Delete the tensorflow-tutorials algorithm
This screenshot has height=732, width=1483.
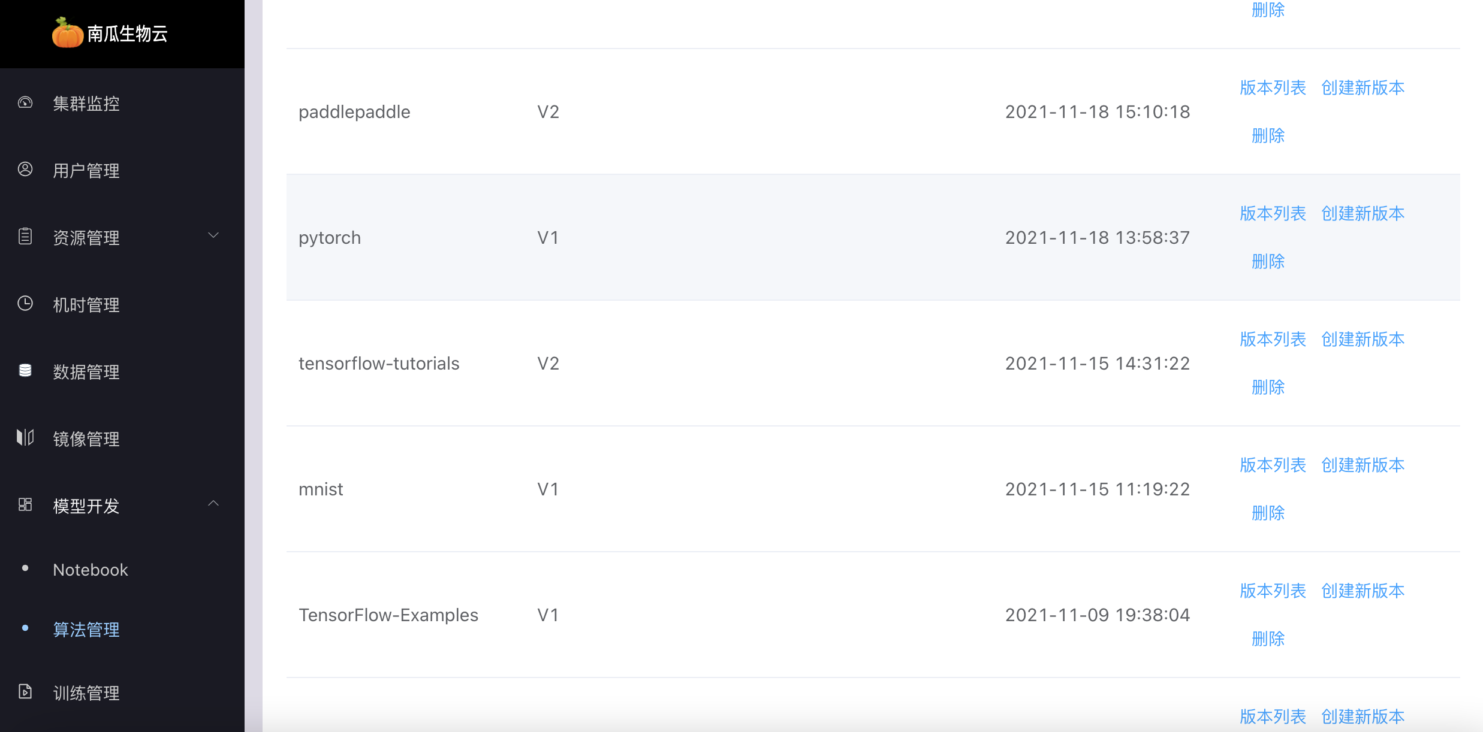tap(1268, 388)
